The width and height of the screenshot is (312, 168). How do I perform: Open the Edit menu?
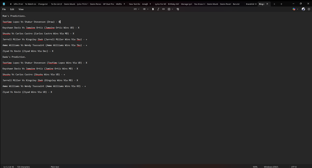[x=12, y=9]
